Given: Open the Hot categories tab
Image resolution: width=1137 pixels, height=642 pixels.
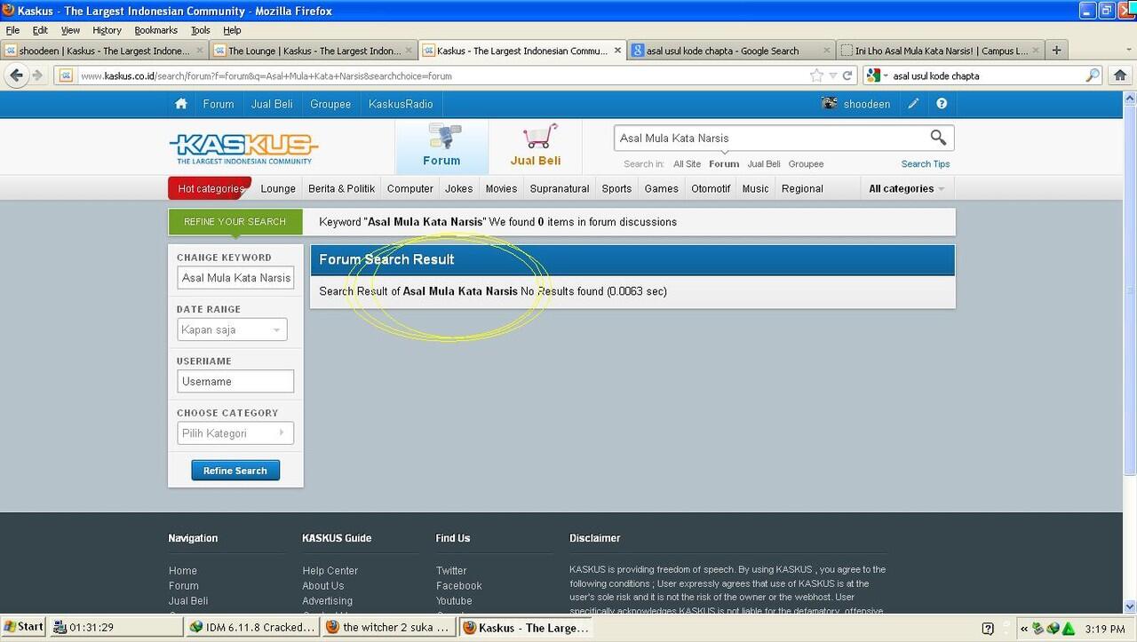Looking at the screenshot, I should tap(211, 188).
